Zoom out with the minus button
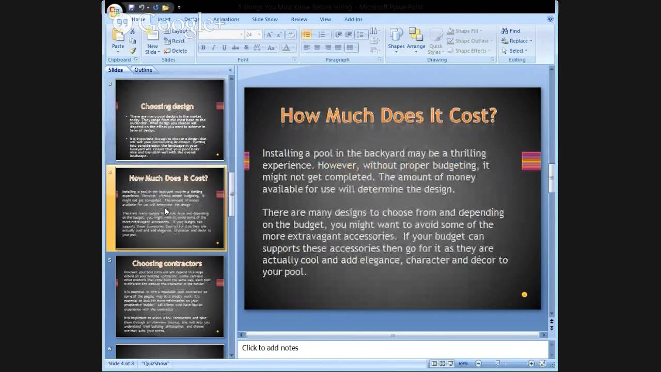Viewport: 661px width, 372px height. pos(478,364)
